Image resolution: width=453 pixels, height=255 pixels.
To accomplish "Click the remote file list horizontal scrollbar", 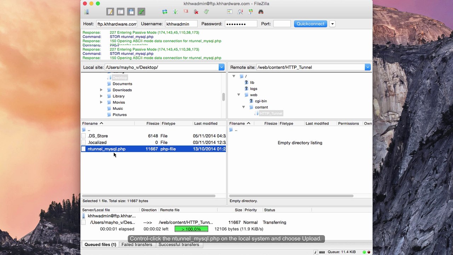I will pos(291,196).
